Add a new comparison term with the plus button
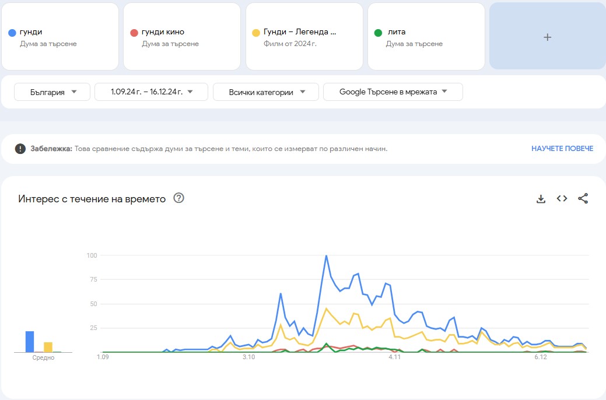The height and width of the screenshot is (400, 606). coord(547,36)
